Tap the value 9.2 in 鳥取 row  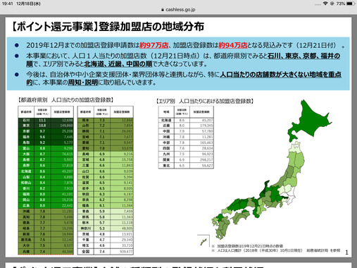coord(42,142)
